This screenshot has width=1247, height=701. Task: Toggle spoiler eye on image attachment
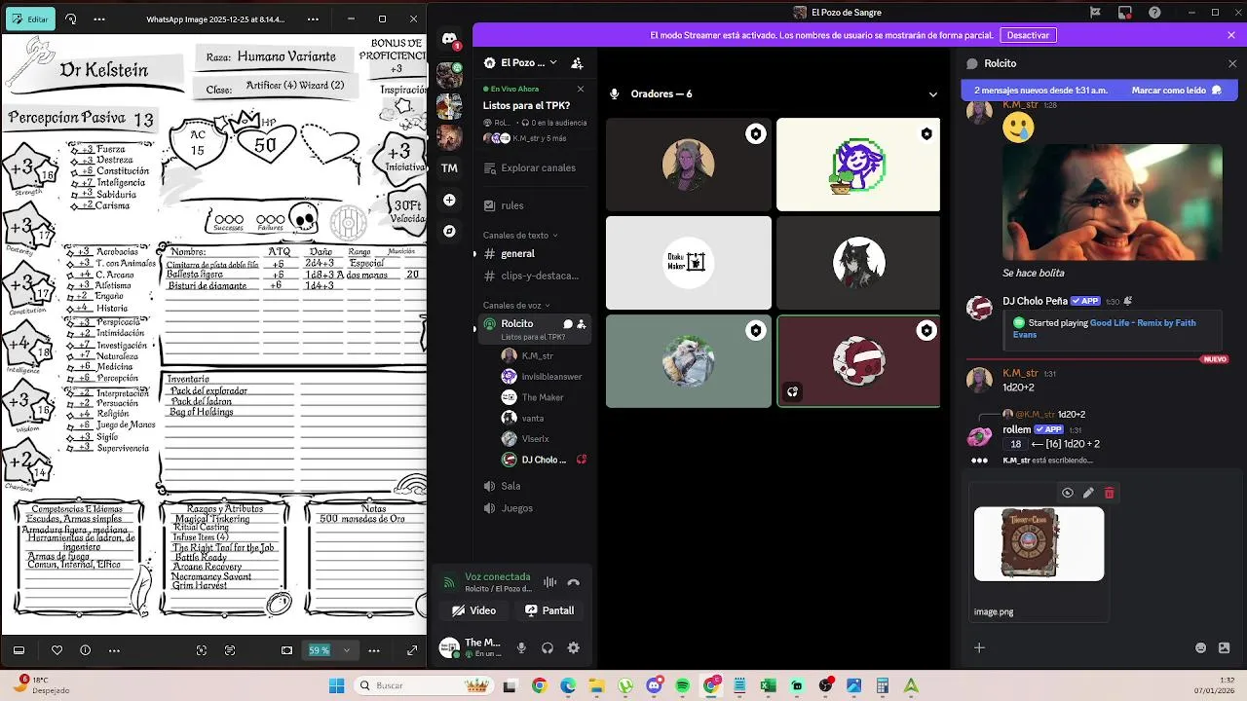tap(1068, 493)
